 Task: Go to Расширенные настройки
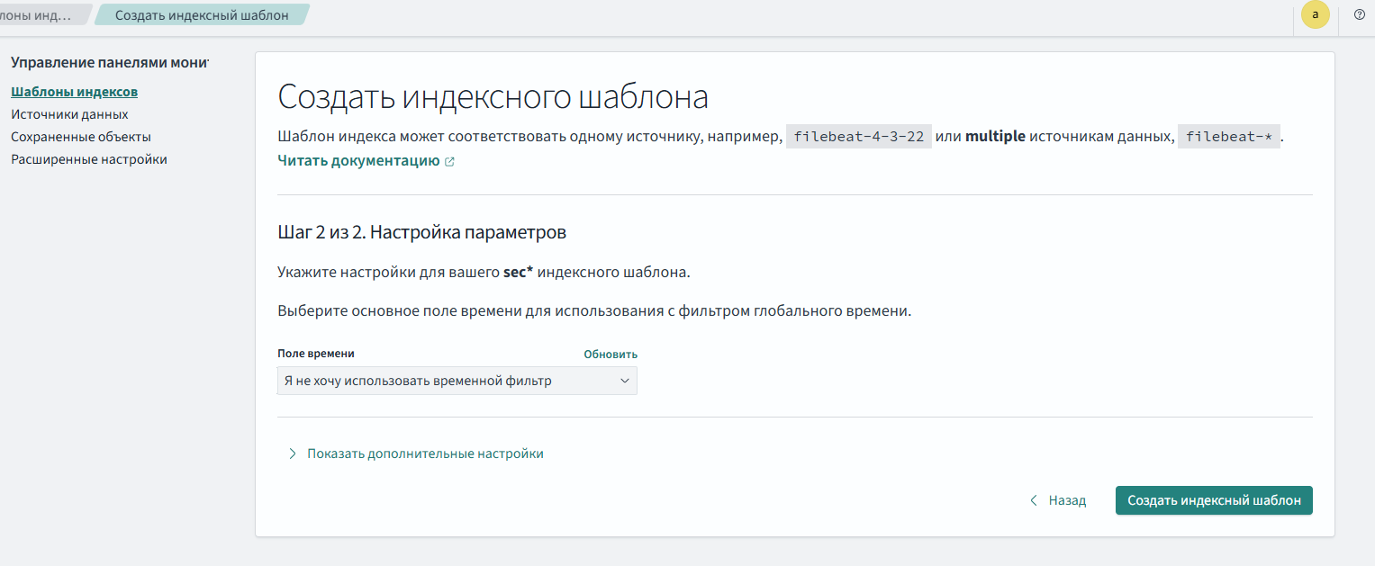click(89, 159)
